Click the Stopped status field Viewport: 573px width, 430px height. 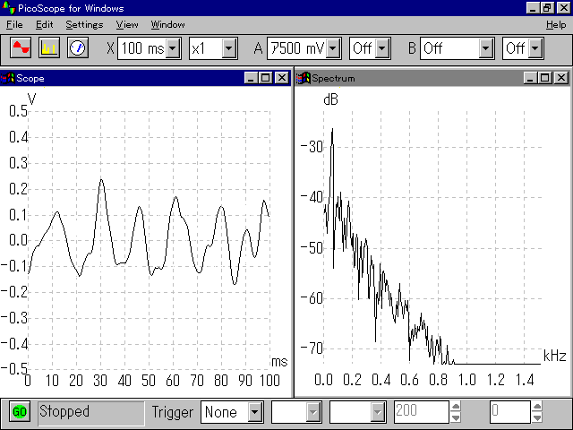click(x=91, y=413)
